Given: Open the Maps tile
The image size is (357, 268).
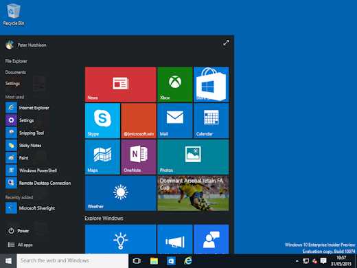Looking at the screenshot, I should [102, 157].
